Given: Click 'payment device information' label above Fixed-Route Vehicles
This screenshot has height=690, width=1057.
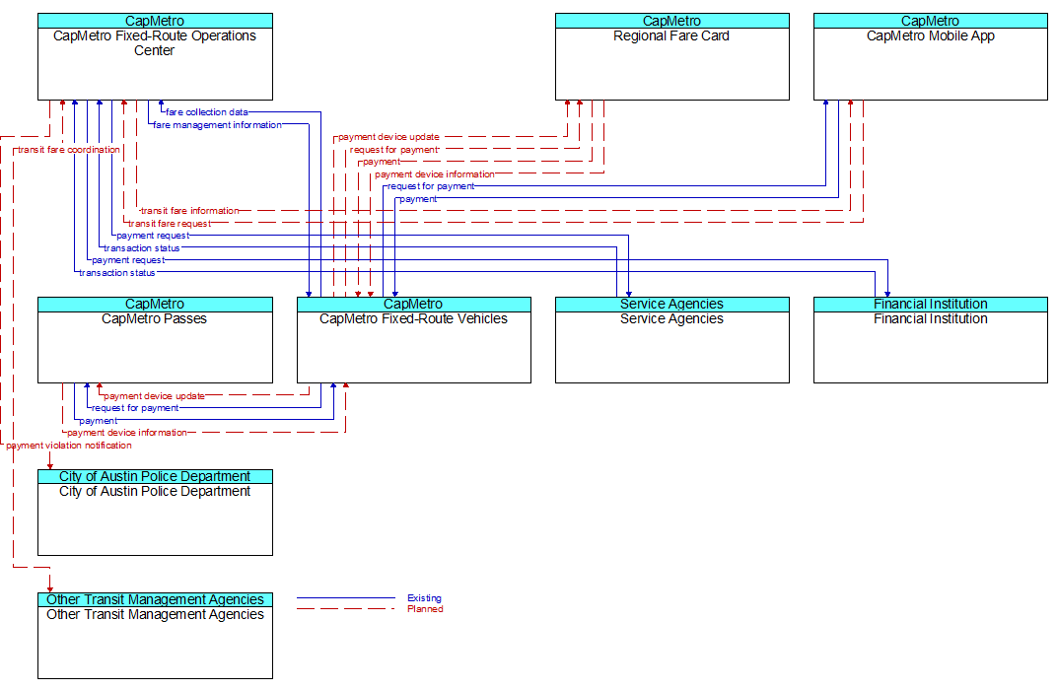Looking at the screenshot, I should [435, 174].
